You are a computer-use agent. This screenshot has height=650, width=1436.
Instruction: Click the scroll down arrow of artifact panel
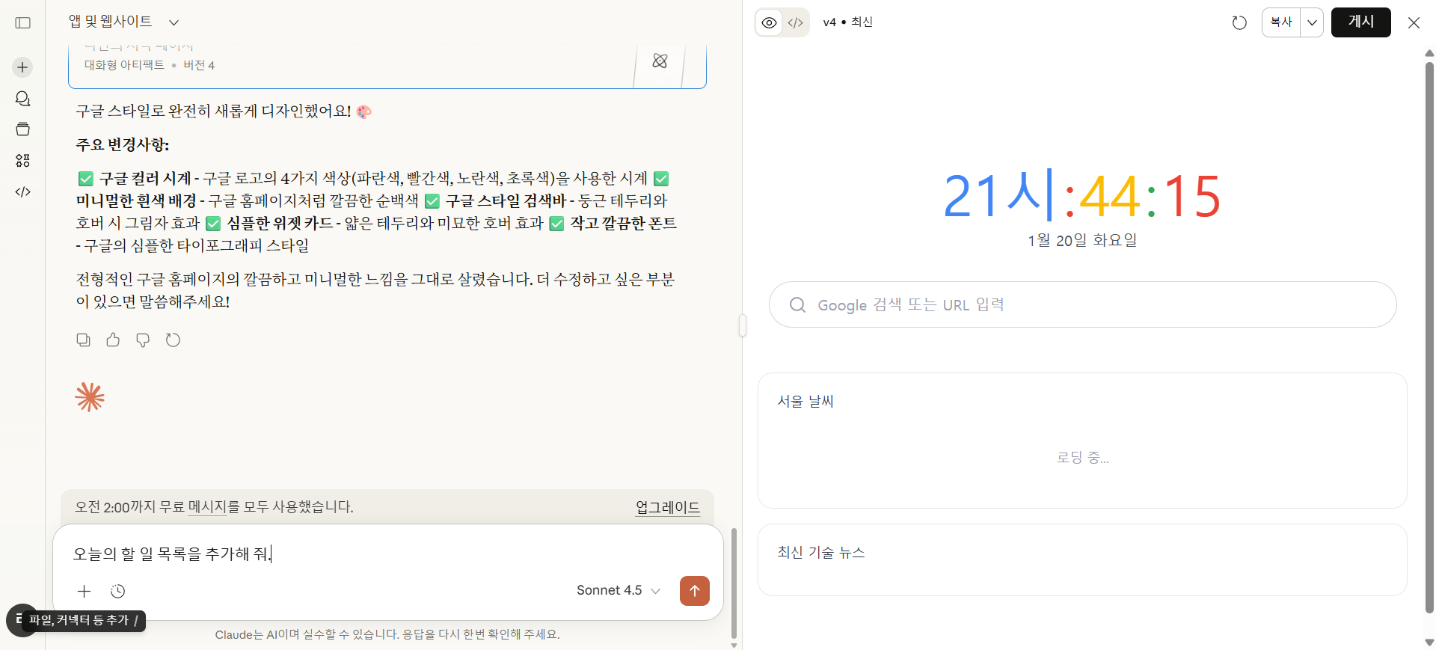[x=1429, y=642]
